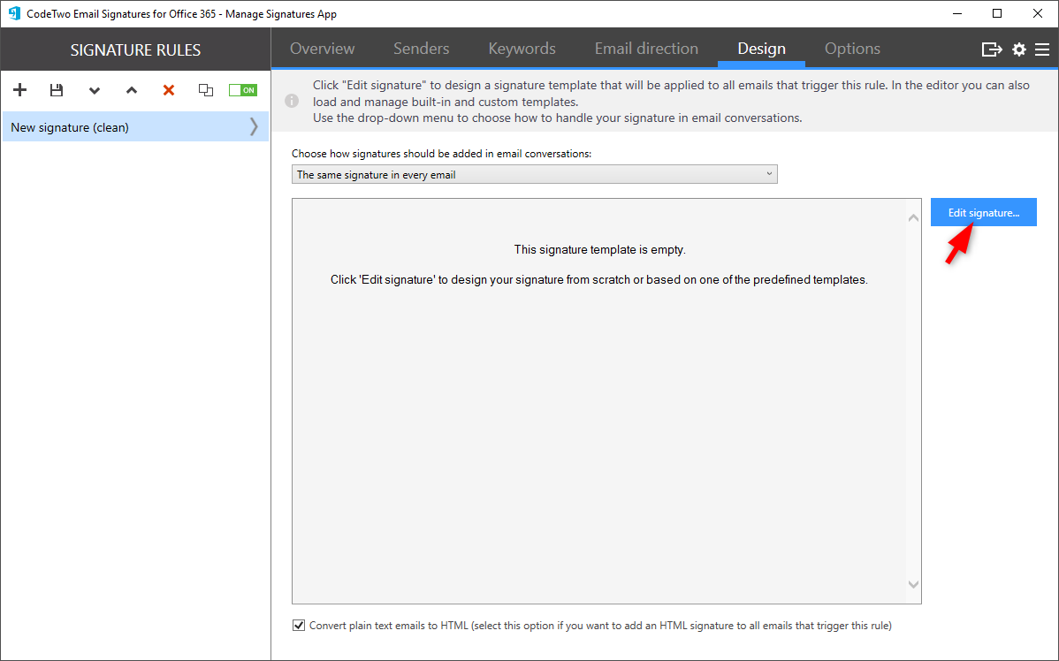
Task: Open the hamburger menu icon
Action: tap(1042, 49)
